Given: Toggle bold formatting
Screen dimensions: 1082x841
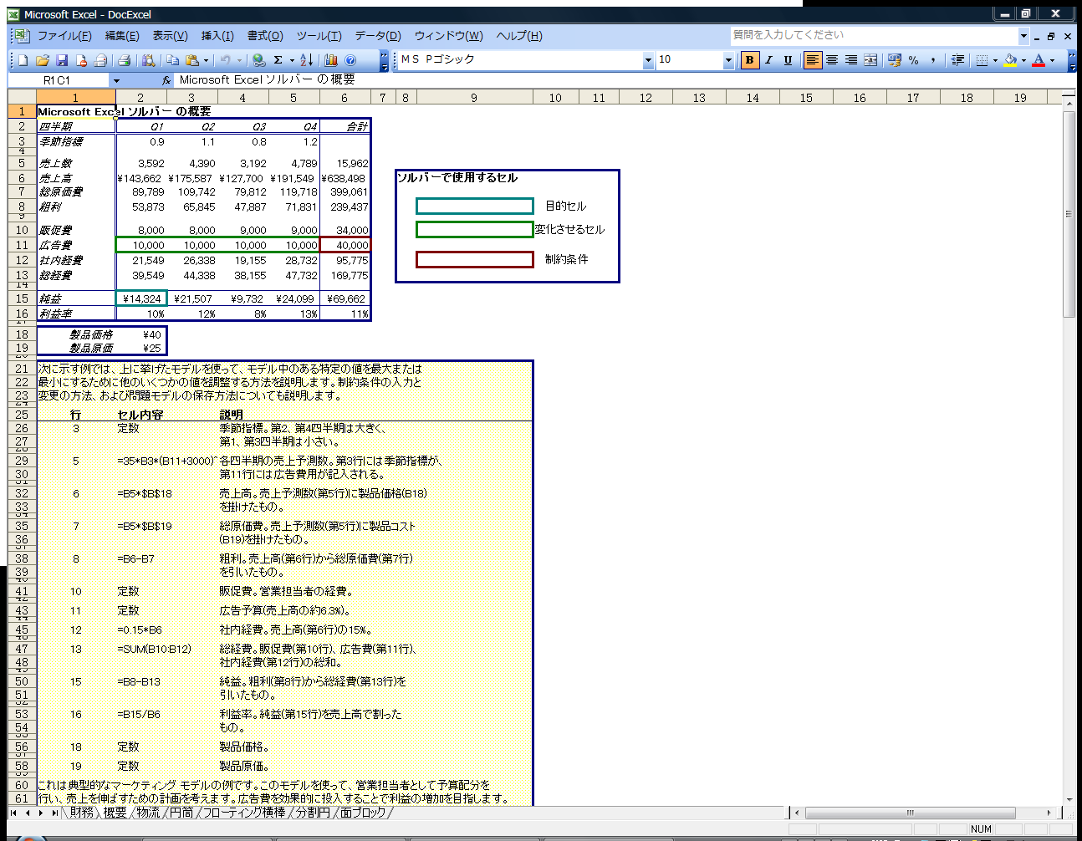Looking at the screenshot, I should [x=750, y=60].
